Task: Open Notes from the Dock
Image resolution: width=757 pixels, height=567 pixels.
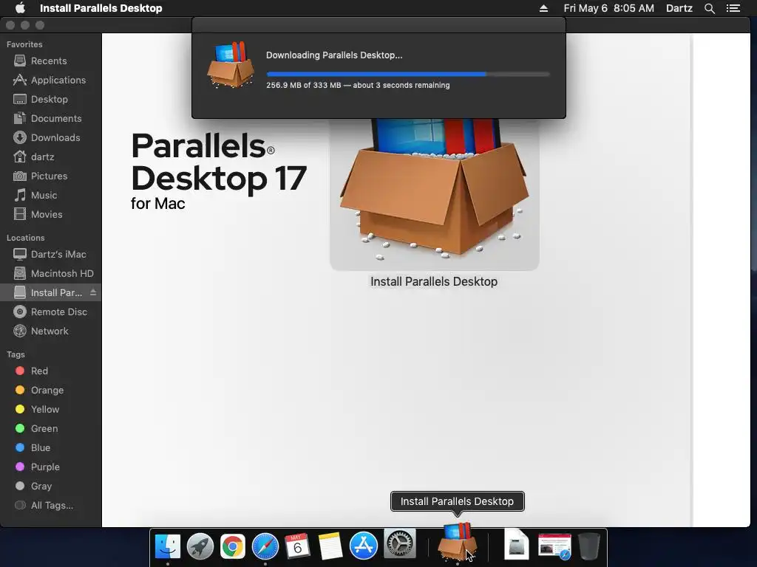Action: pos(330,546)
